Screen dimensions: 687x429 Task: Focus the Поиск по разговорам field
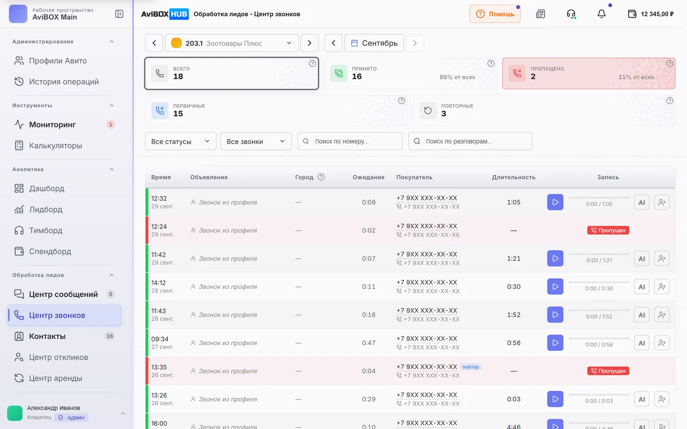click(x=470, y=141)
